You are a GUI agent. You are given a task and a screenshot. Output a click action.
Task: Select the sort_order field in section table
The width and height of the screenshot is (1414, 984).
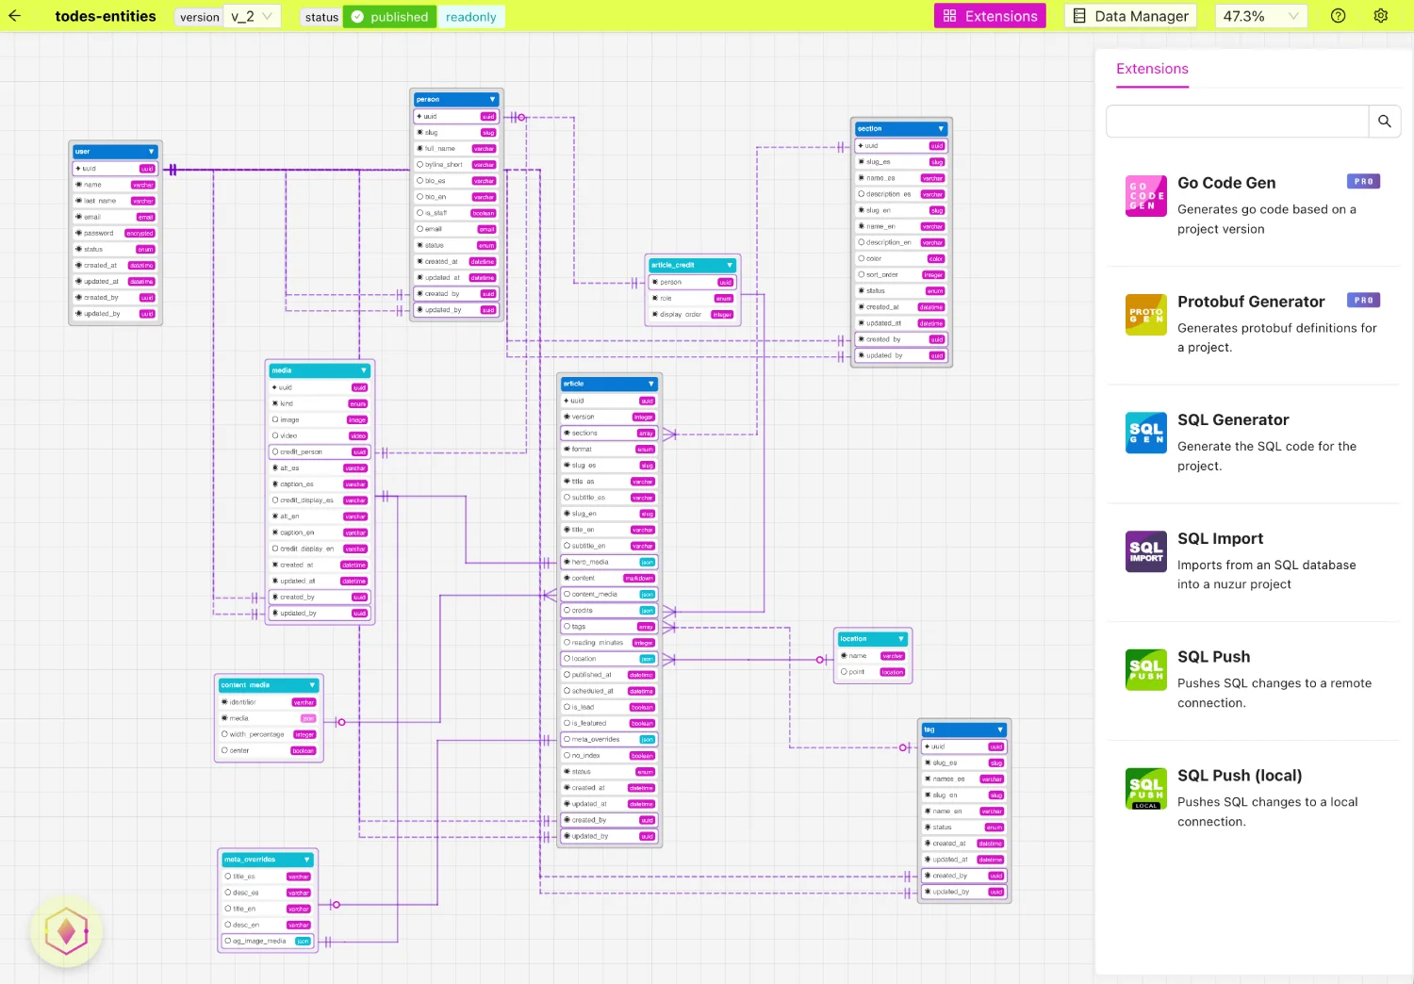(901, 275)
